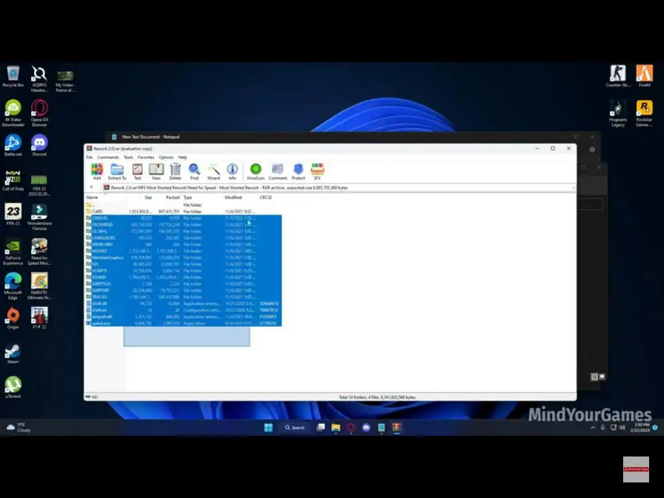Open File Explorer from the taskbar
The height and width of the screenshot is (498, 664).
click(x=336, y=427)
